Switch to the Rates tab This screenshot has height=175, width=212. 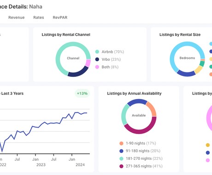39,17
